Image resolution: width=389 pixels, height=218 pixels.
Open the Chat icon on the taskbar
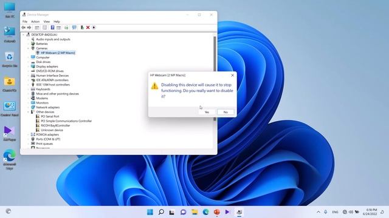[183, 212]
